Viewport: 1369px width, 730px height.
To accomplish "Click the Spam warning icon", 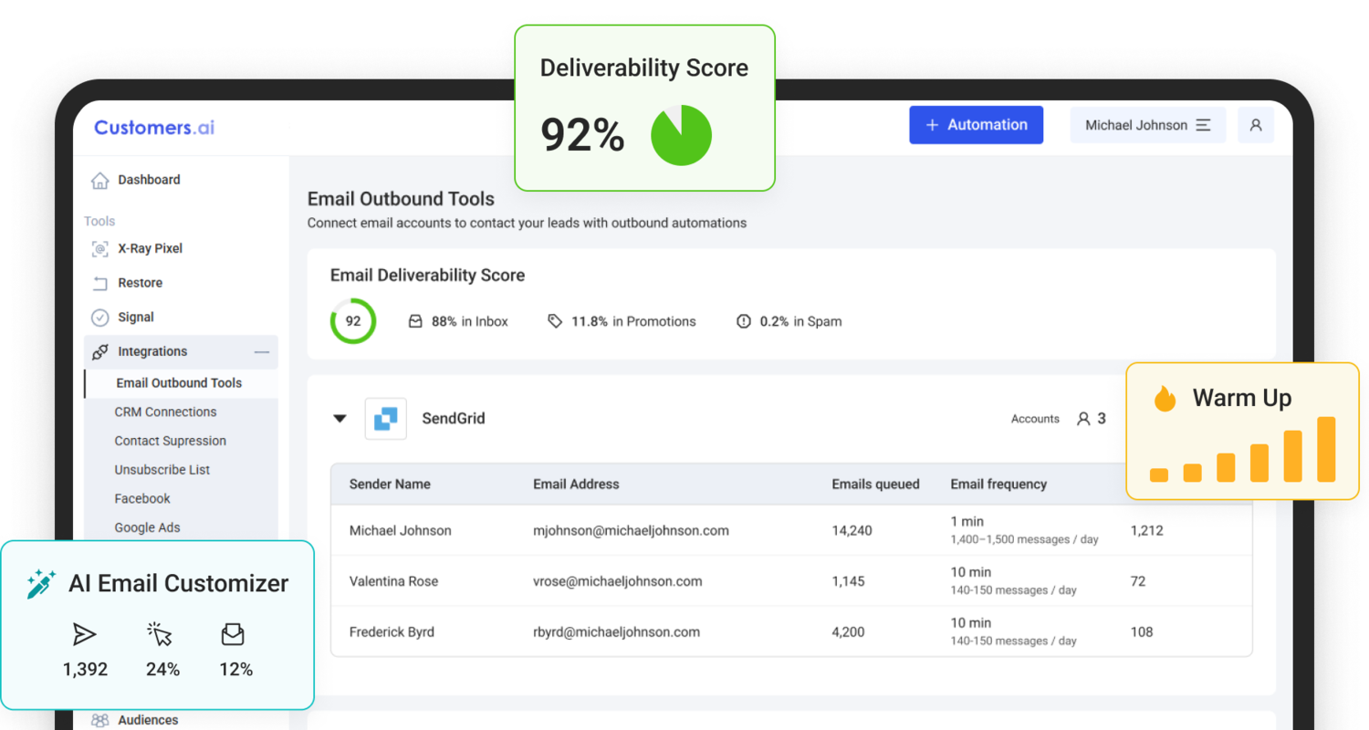I will click(x=744, y=321).
